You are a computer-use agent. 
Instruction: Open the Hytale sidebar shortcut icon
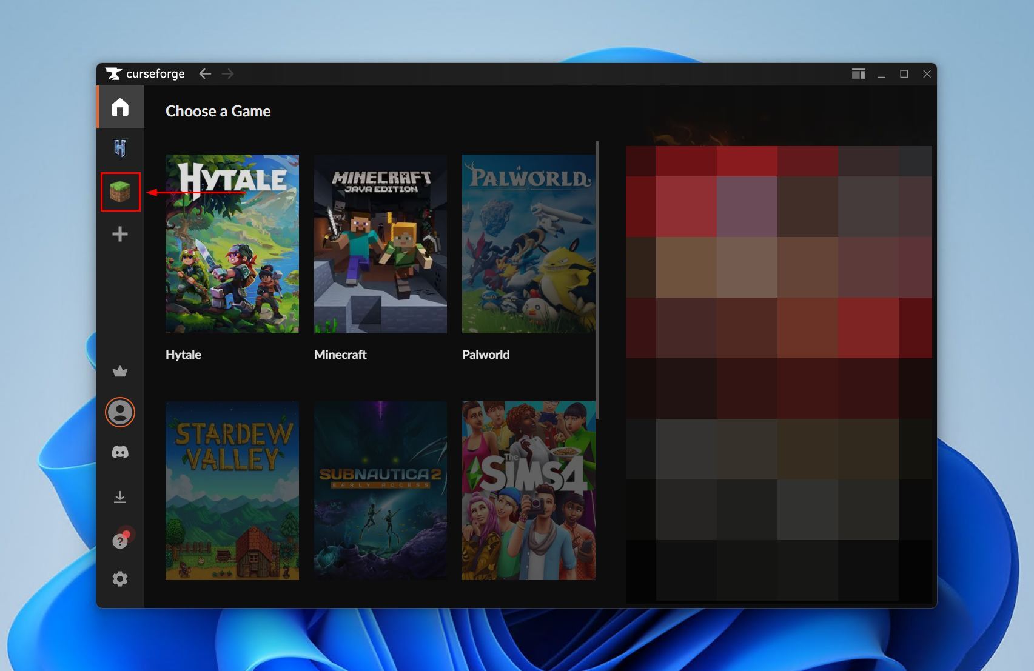tap(120, 148)
